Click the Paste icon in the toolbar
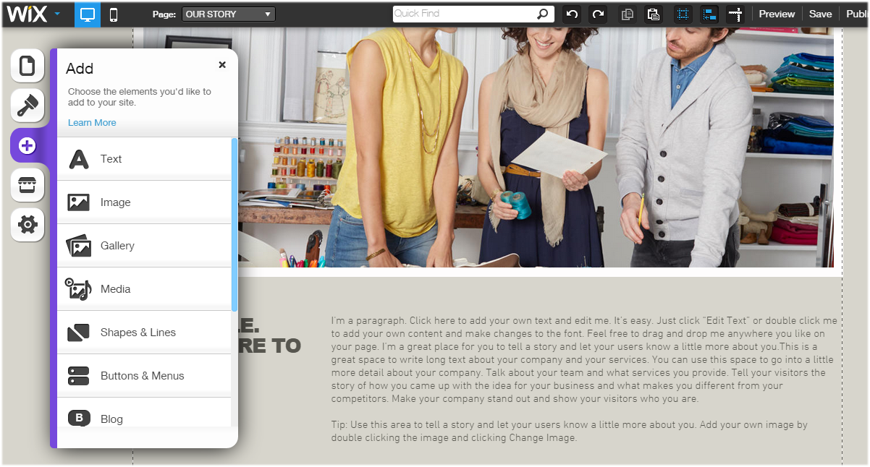The height and width of the screenshot is (467, 870). (653, 14)
